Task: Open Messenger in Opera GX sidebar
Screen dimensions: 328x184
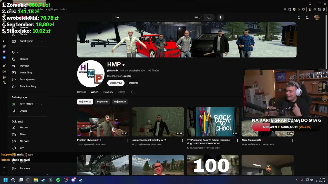Action: (4, 58)
